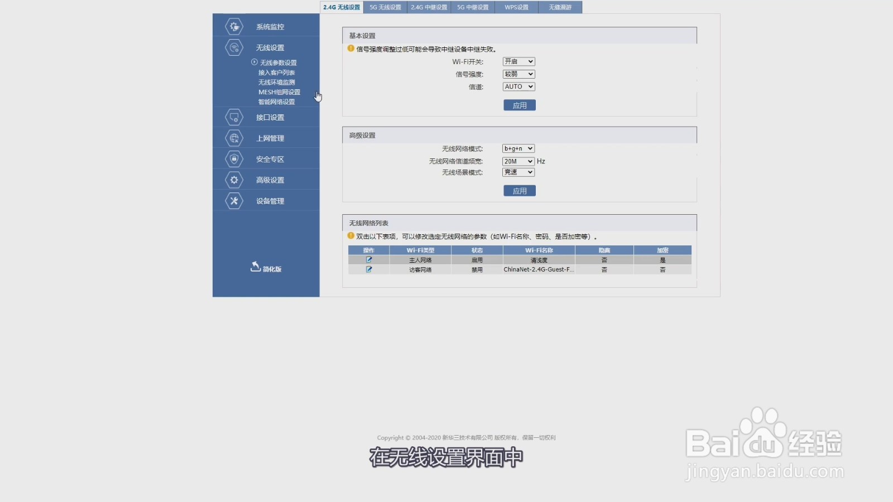Switch to WPS设置 tab

tap(516, 7)
